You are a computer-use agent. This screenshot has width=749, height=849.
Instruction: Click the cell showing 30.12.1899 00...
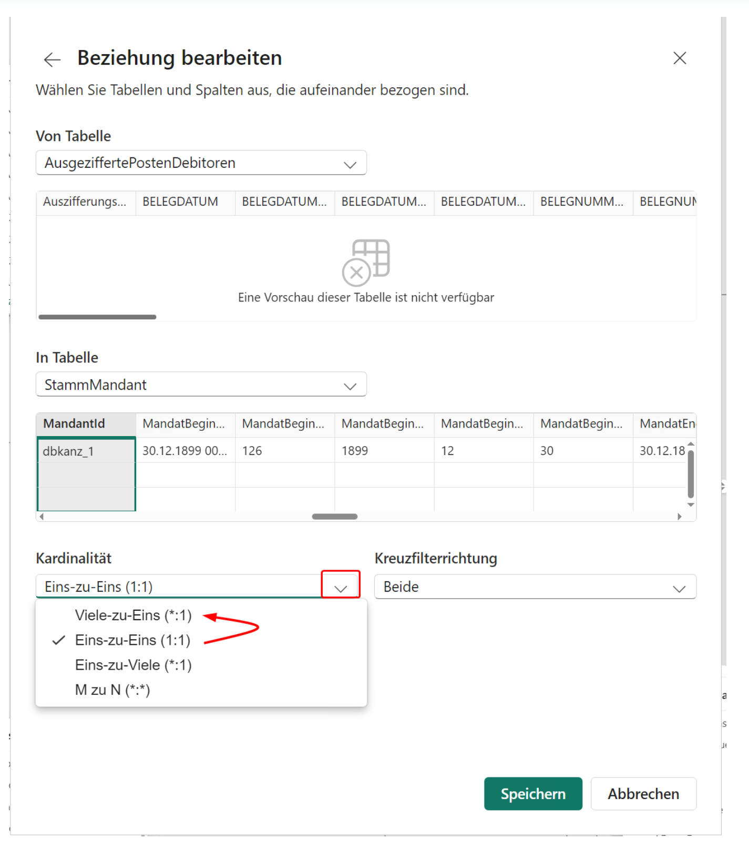pos(186,451)
